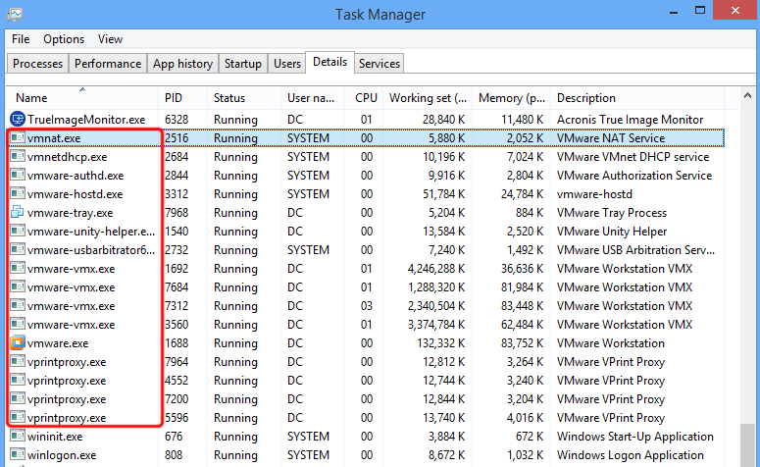760x467 pixels.
Task: Click icon of vmware-vmx.exe with PID 7684
Action: tap(18, 287)
